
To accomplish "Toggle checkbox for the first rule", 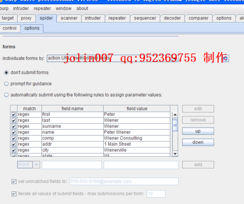I will pyautogui.click(x=14, y=115).
